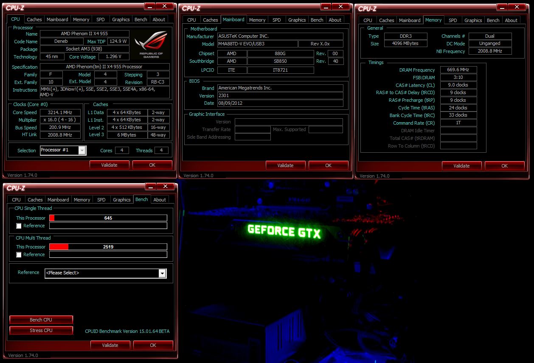Click Validate in the processor info window
534x363 pixels.
click(110, 165)
